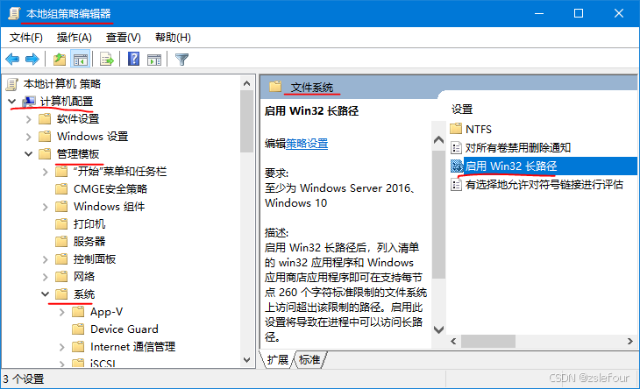The image size is (640, 389).
Task: Expand the “开始”菜单和任务栏 node
Action: pos(46,172)
